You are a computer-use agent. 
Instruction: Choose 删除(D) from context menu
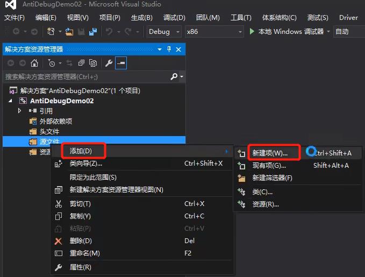pos(142,240)
